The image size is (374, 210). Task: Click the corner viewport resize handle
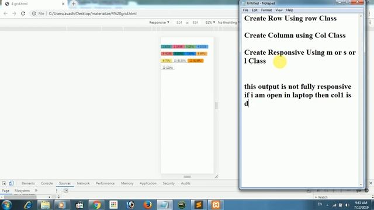tap(216, 176)
